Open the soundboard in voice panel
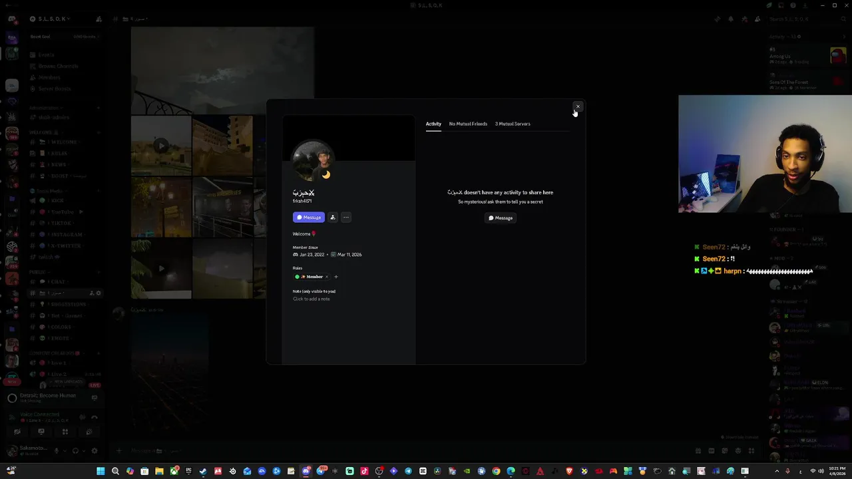Image resolution: width=852 pixels, height=479 pixels. tap(89, 432)
